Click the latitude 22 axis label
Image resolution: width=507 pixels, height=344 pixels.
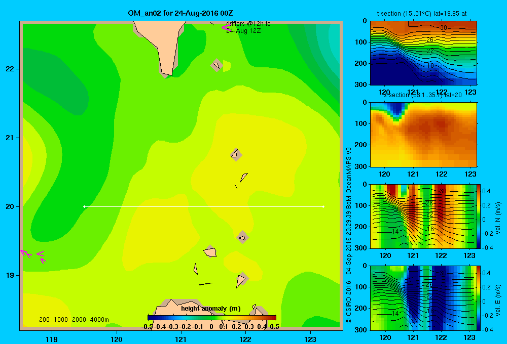(x=10, y=69)
